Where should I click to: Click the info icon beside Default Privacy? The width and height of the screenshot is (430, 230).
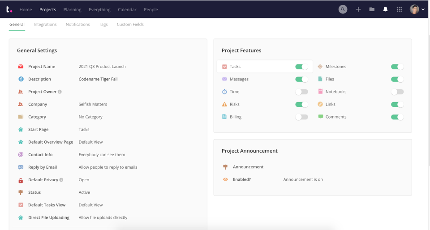tap(61, 180)
